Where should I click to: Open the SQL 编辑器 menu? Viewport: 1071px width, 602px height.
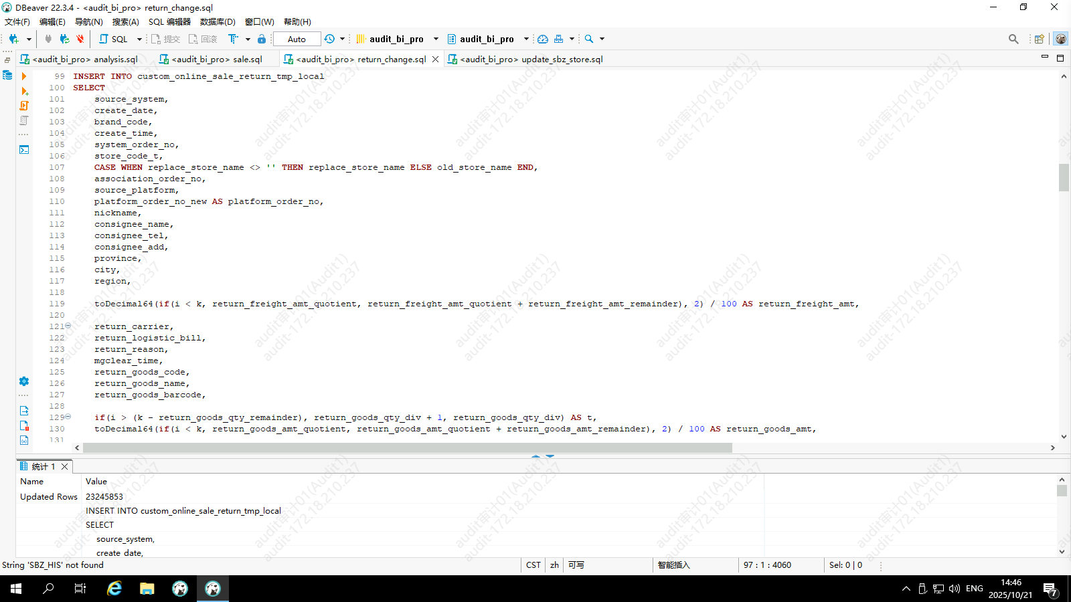point(169,21)
